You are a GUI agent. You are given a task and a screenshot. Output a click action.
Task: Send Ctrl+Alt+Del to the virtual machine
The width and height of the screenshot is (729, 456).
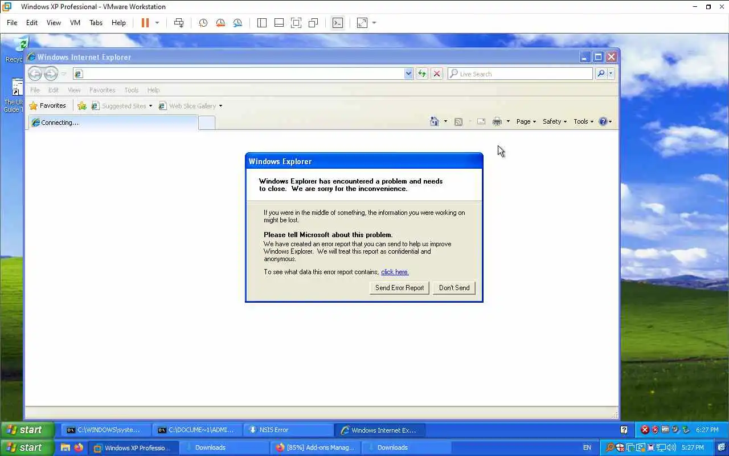point(179,23)
